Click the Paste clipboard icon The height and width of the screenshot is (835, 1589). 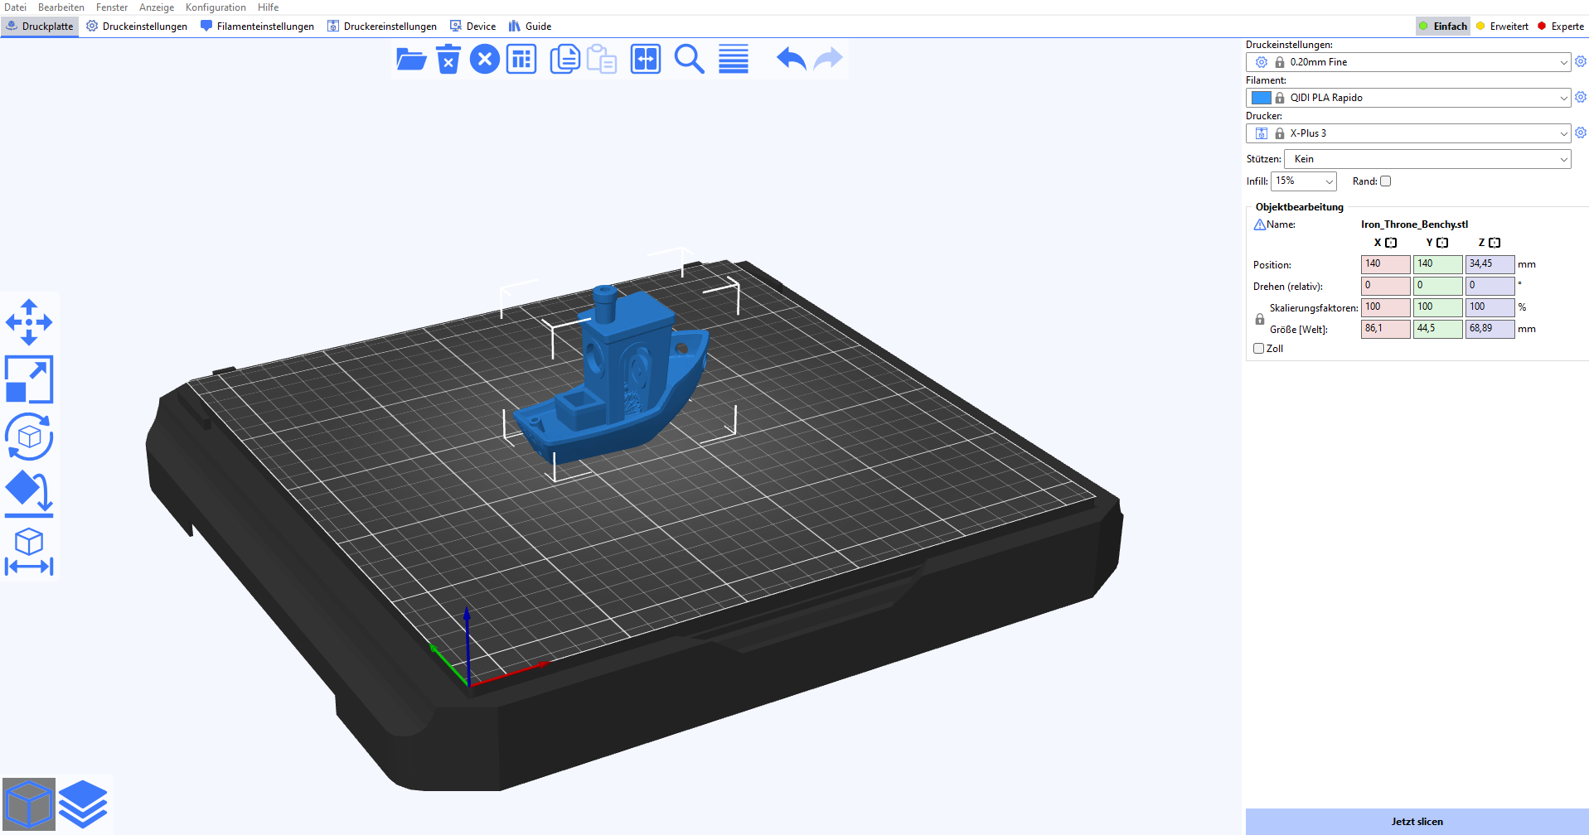click(x=602, y=60)
